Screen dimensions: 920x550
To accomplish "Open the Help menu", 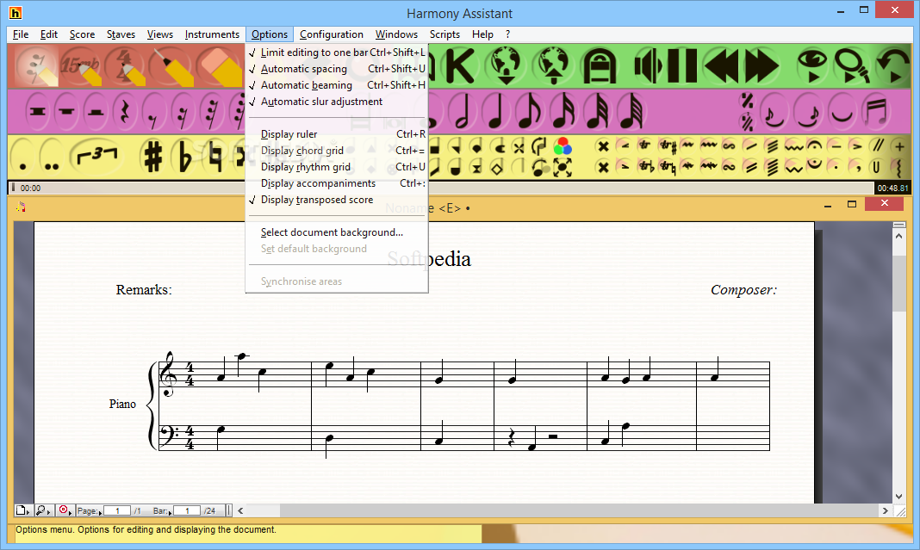I will click(x=482, y=34).
